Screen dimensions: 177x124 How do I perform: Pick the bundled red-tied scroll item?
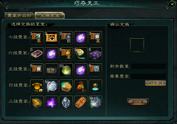pyautogui.click(x=81, y=102)
